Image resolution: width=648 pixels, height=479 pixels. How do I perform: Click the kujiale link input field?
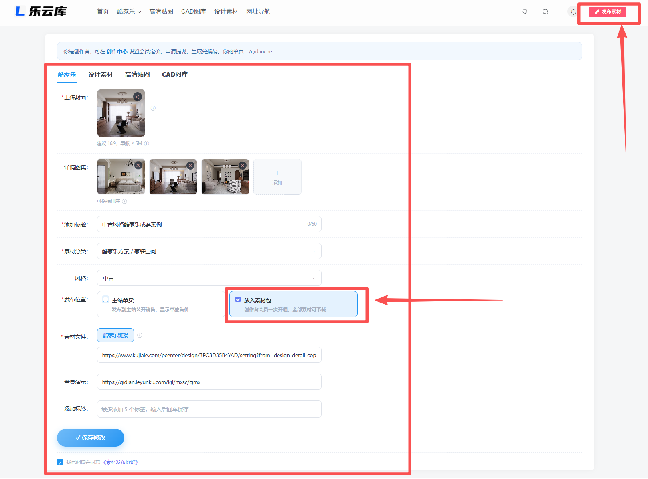209,355
